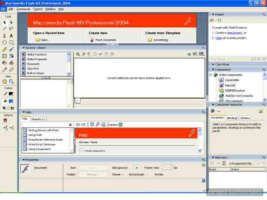Select the Oval tool
The height and width of the screenshot is (200, 267).
(5, 42)
